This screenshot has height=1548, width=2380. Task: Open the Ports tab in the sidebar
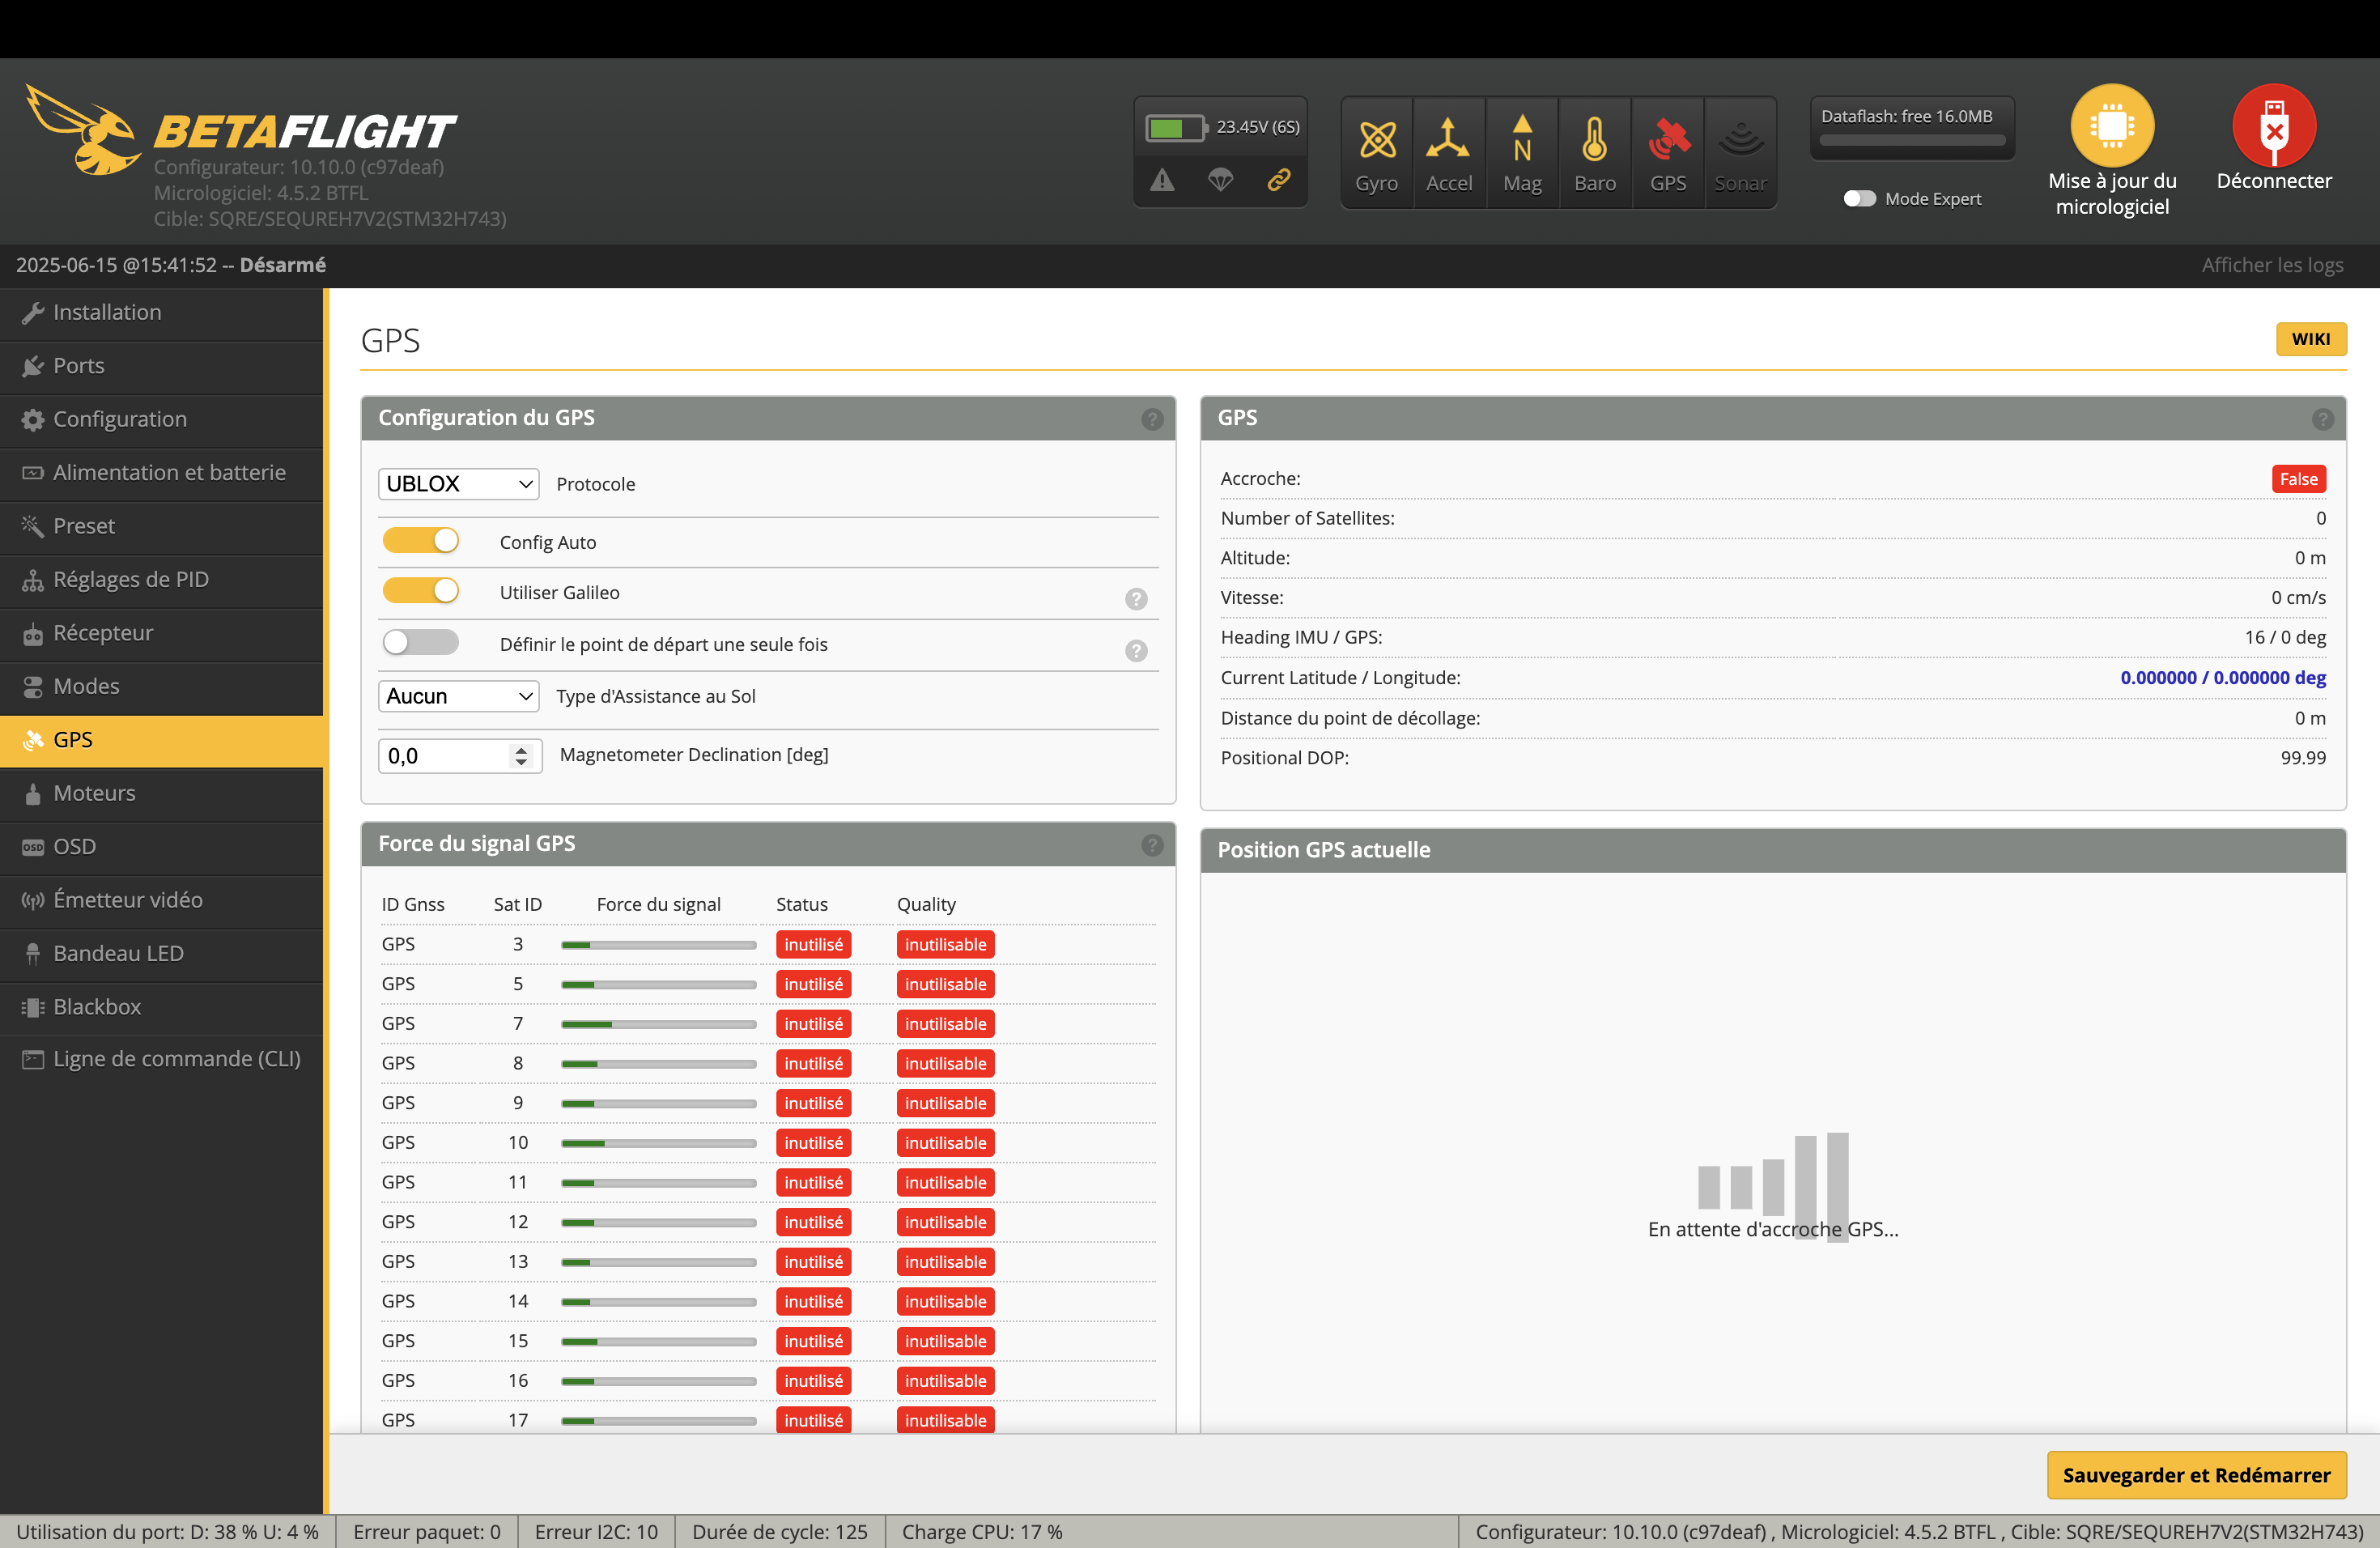click(79, 366)
